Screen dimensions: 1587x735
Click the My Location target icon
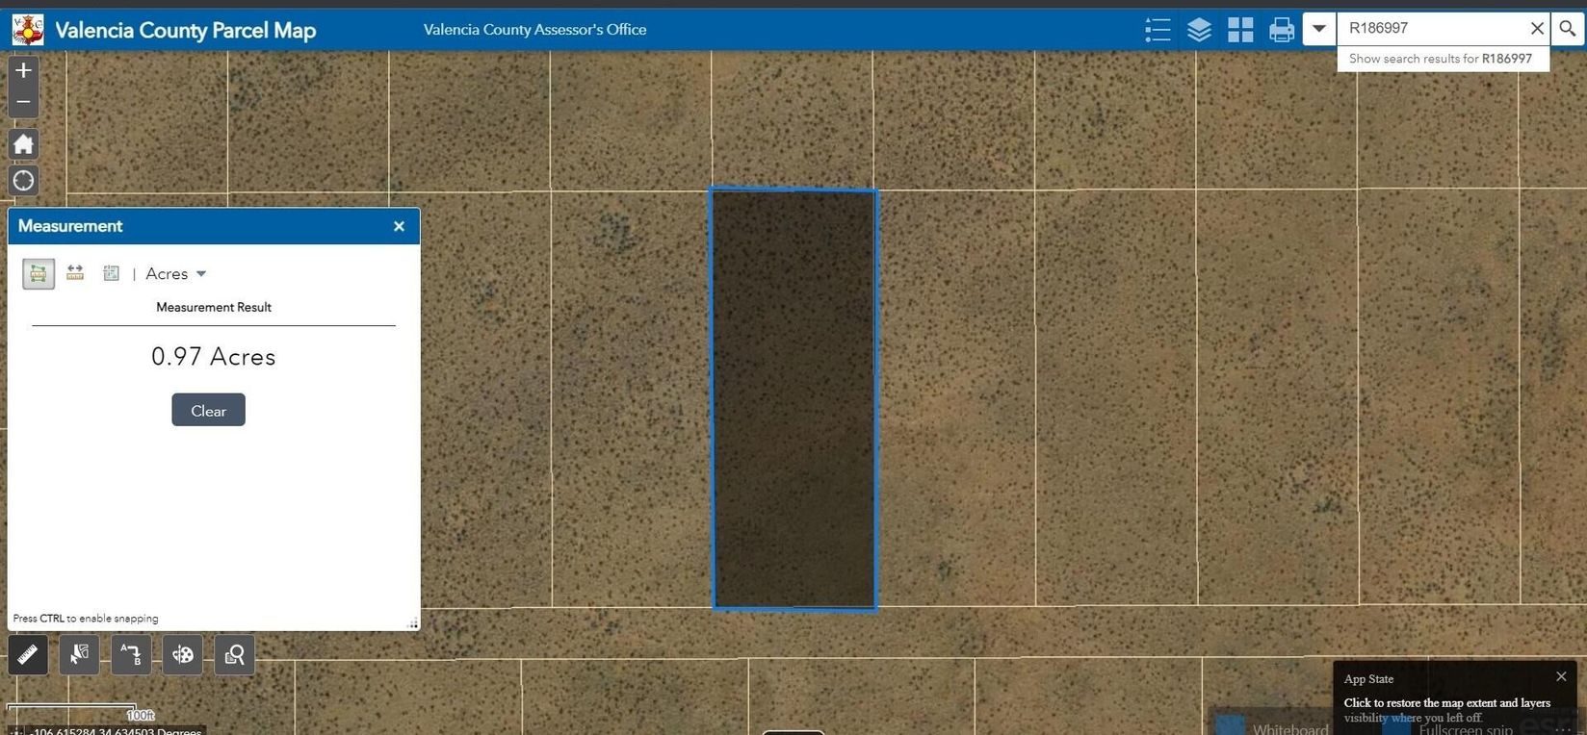pyautogui.click(x=24, y=180)
